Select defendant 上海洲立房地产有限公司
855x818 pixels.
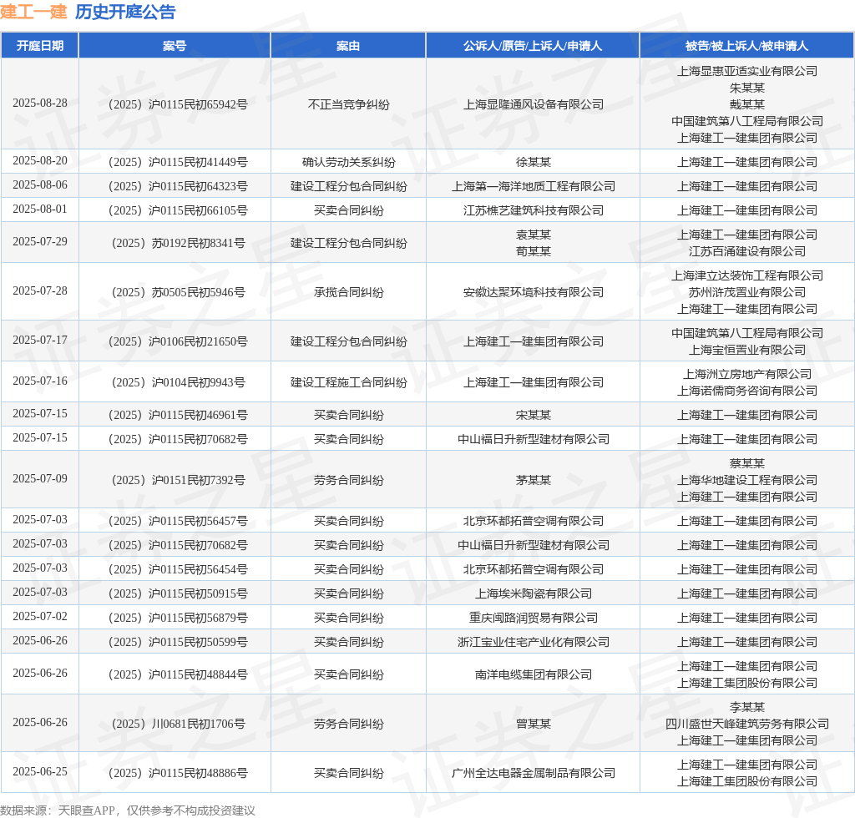tap(747, 374)
